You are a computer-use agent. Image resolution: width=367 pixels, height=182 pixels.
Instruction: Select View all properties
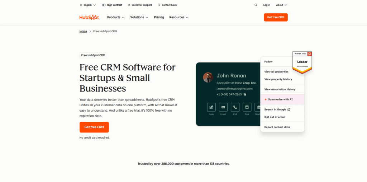276,72
